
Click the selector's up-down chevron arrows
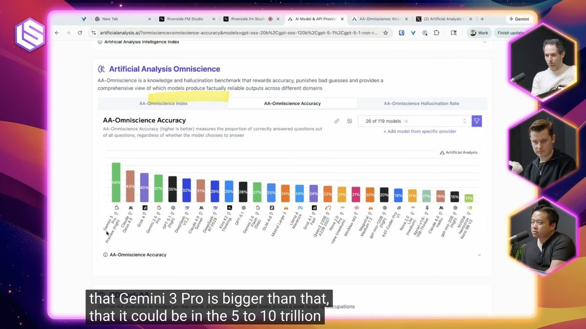(464, 121)
